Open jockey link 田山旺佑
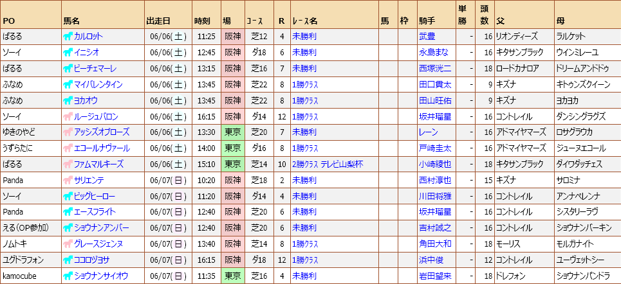The height and width of the screenshot is (284, 621). click(x=435, y=100)
